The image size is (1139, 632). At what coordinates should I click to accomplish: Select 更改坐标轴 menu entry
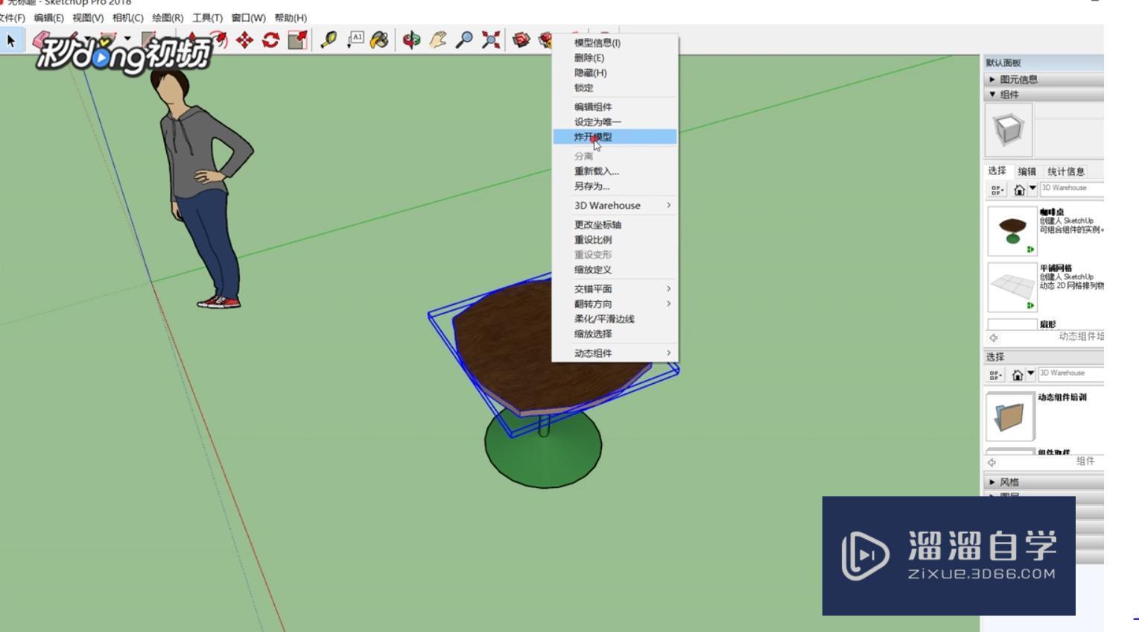coord(615,225)
